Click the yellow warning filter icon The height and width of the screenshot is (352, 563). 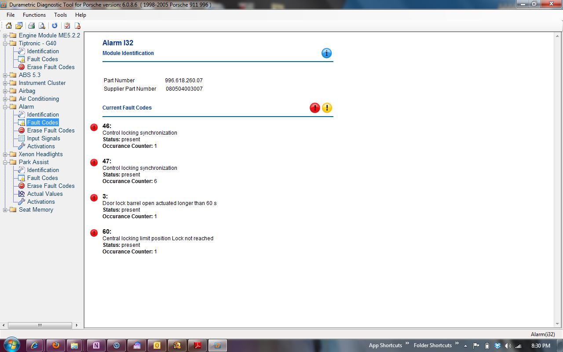[327, 108]
